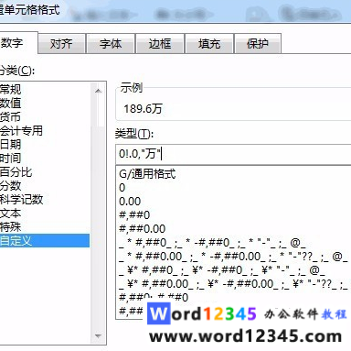This screenshot has width=351, height=351.
Task: Select G/通用格式 from the type list
Action: click(x=234, y=174)
